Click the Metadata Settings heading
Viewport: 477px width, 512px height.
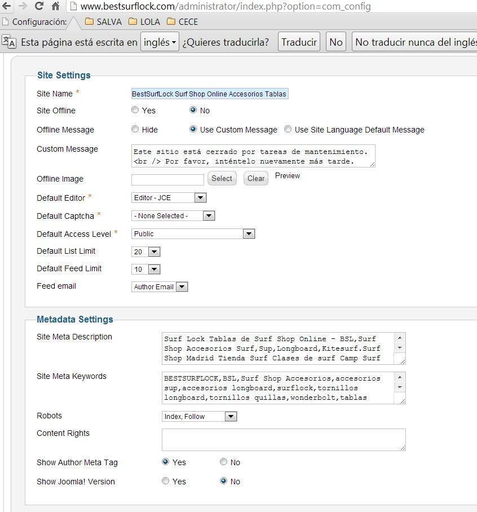pyautogui.click(x=75, y=319)
